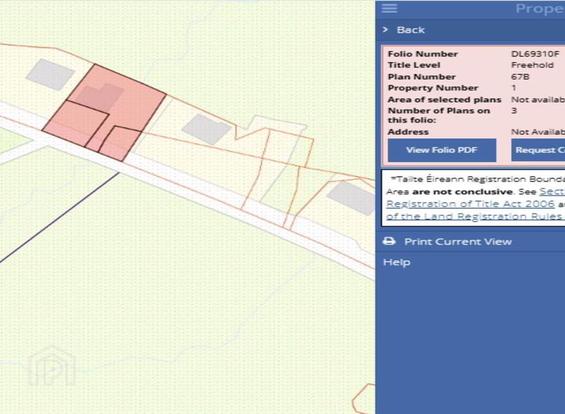
Task: Click the Folio Number label
Action: [422, 54]
